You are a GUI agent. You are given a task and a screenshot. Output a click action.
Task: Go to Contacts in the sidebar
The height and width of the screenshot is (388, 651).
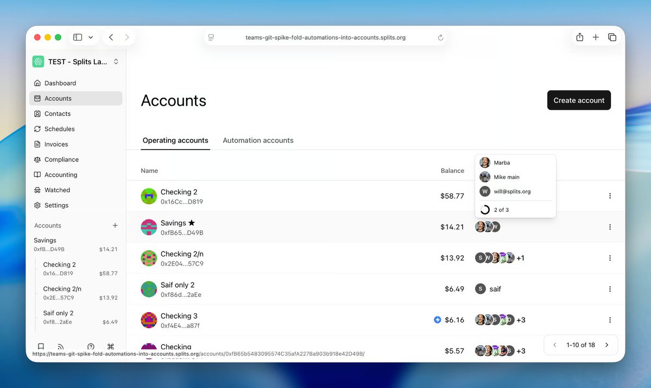pos(76,114)
